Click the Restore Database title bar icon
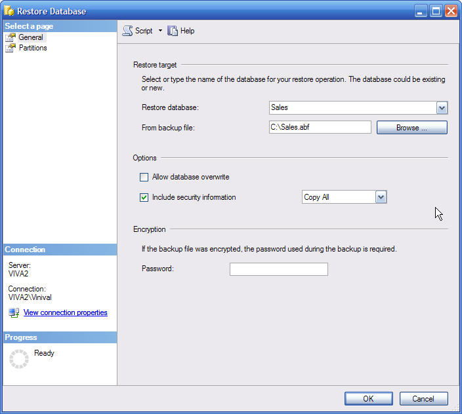 9,11
